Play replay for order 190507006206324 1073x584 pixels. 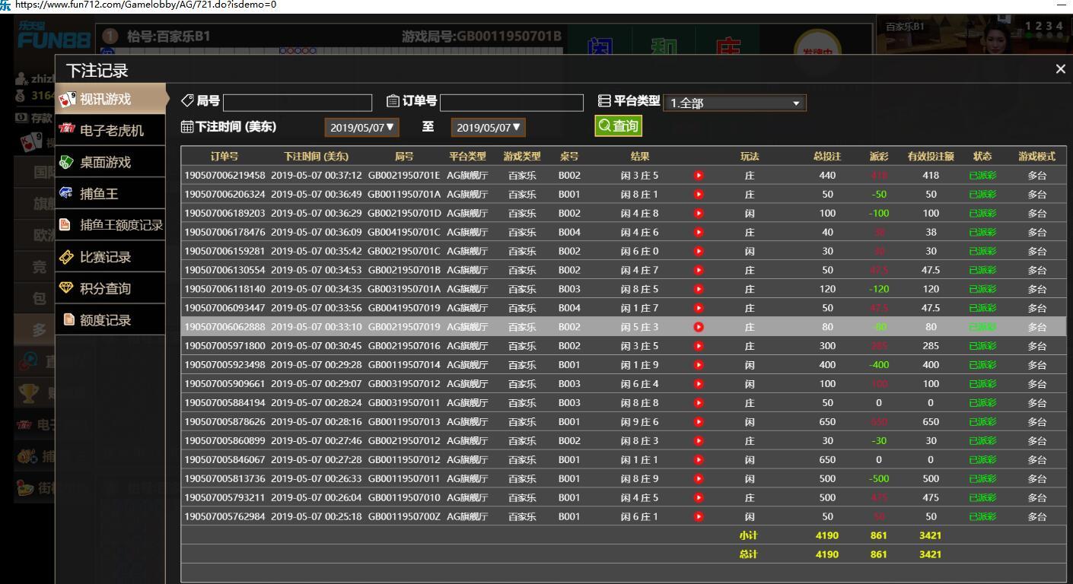click(699, 195)
